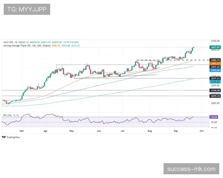Click the latest green candlestick on chart

194,48
